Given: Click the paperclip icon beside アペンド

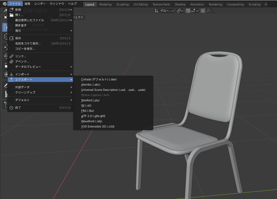Looking at the screenshot, I should [12, 62].
